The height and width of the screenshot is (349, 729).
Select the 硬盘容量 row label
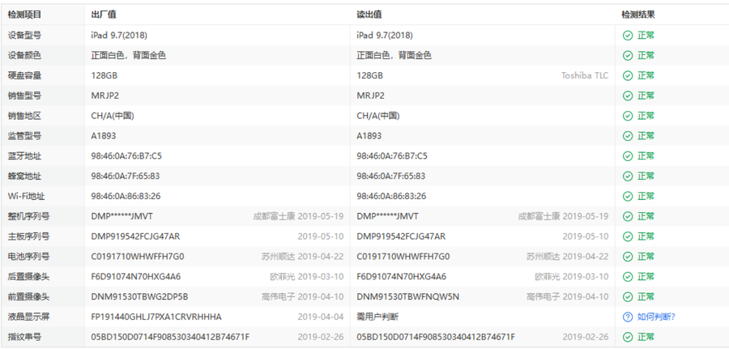coord(24,75)
